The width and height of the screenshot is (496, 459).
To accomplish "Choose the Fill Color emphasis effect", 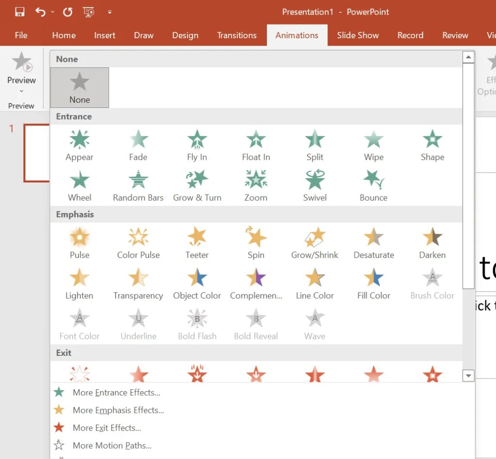I will 373,283.
